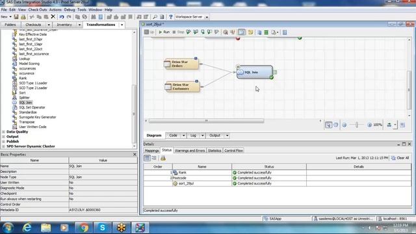The width and height of the screenshot is (416, 234).
Task: Click the zoom out minus icon
Action: (344, 125)
